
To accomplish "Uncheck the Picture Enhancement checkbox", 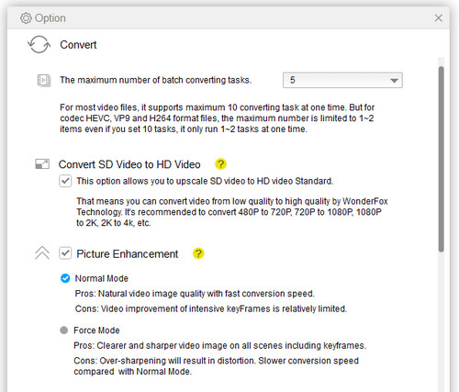I will point(65,253).
